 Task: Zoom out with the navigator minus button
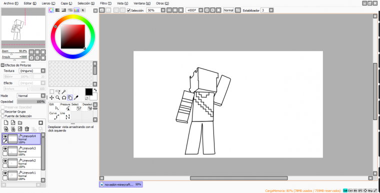pyautogui.click(x=31, y=52)
